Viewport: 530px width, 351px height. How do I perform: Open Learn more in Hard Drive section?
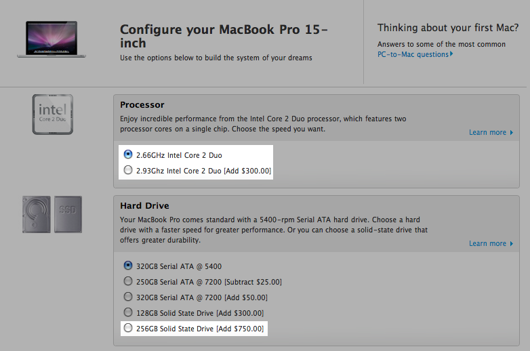point(487,243)
